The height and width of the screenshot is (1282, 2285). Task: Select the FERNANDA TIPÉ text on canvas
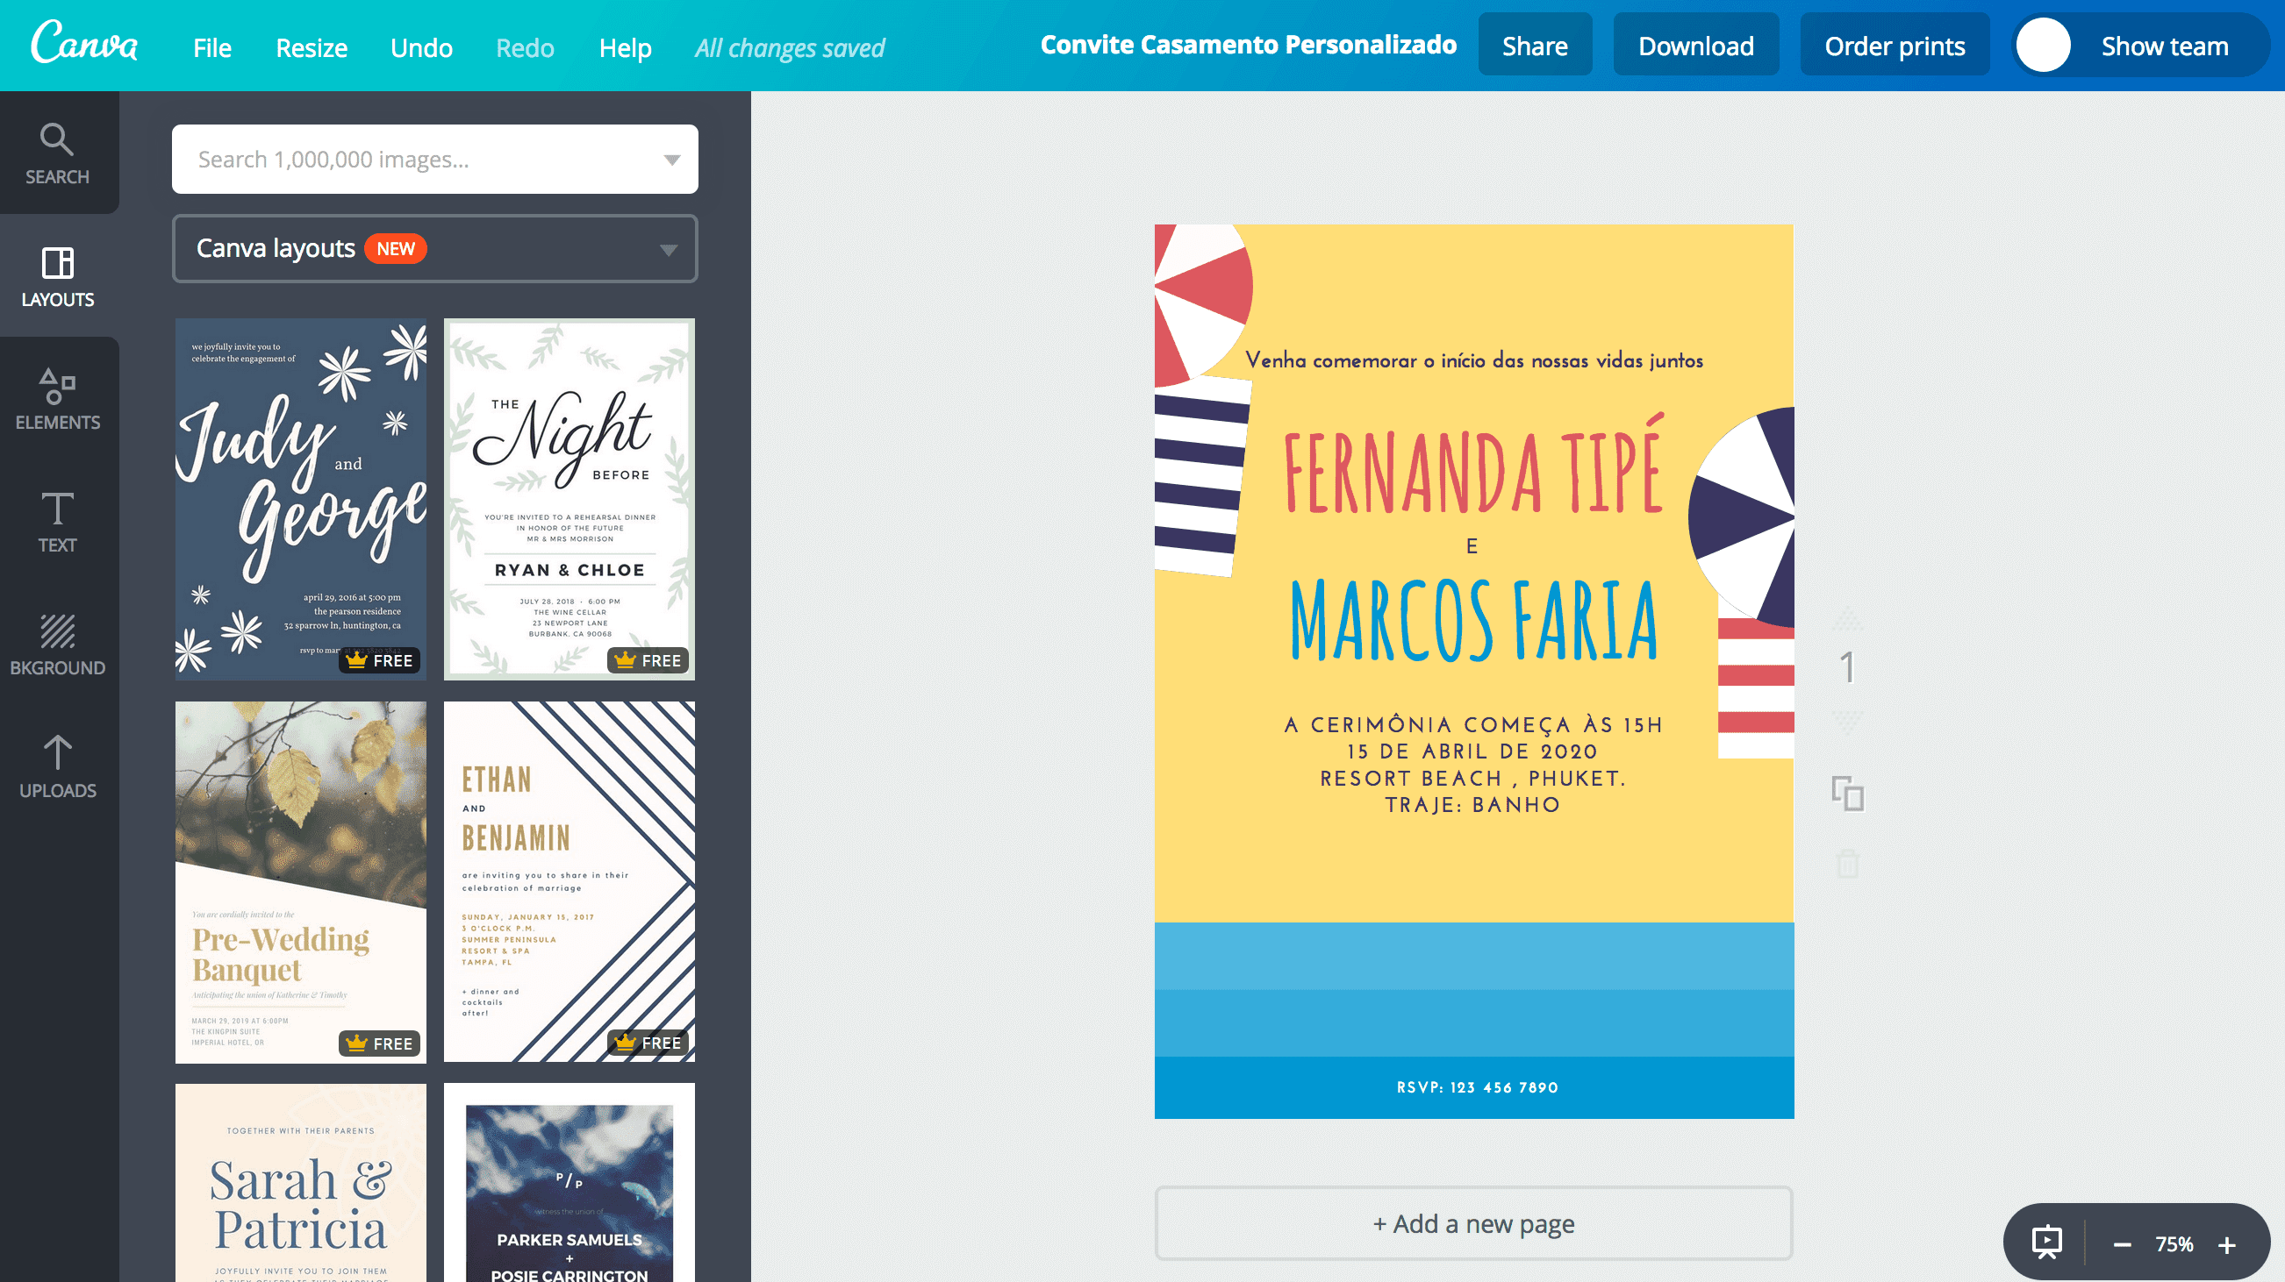tap(1473, 466)
